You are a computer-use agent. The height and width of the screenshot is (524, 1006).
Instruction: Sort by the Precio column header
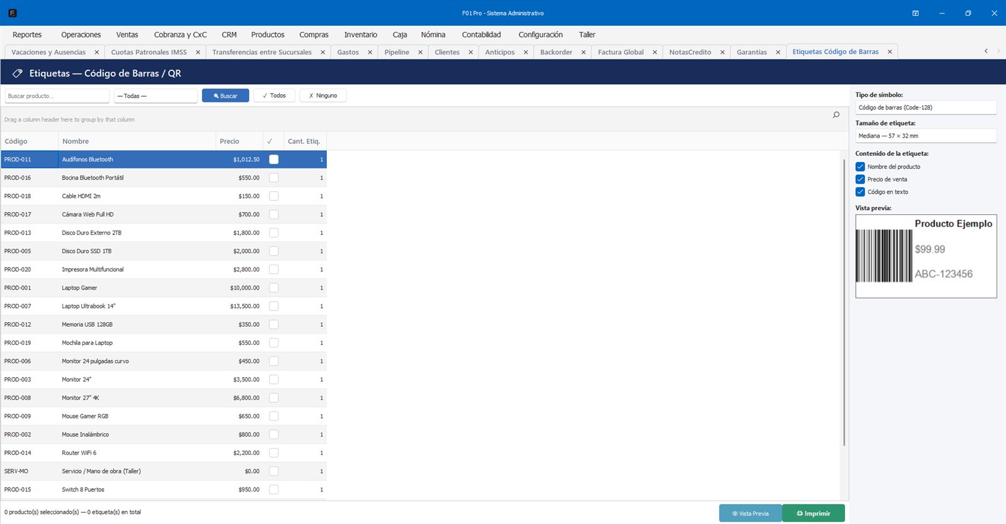pyautogui.click(x=240, y=141)
